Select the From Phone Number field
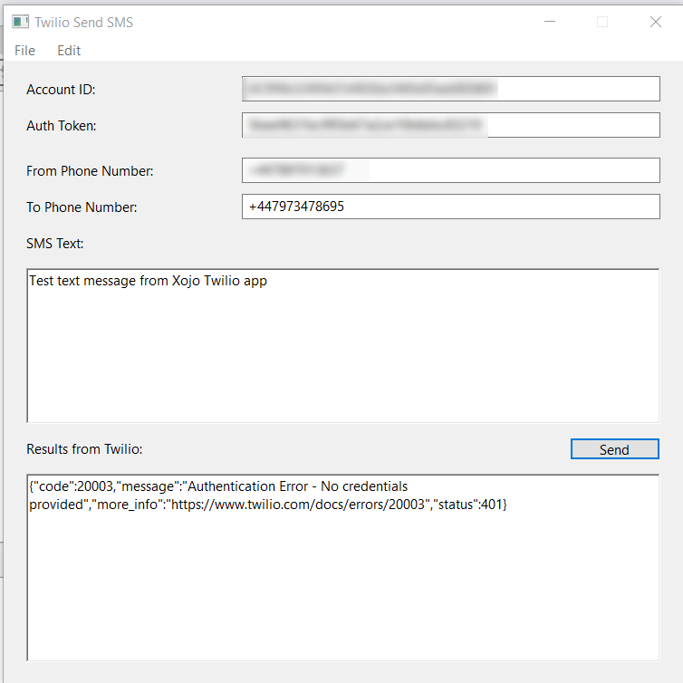 pos(450,170)
